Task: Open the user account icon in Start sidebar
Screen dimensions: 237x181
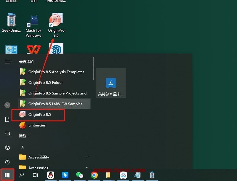Action: pyautogui.click(x=7, y=105)
